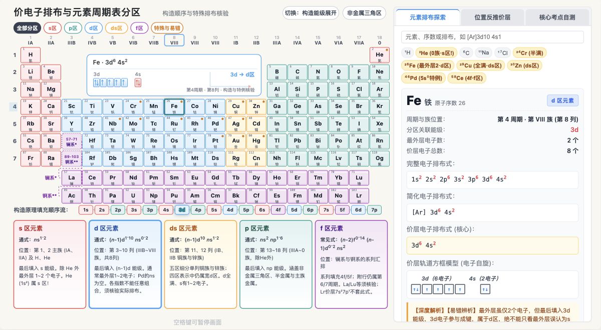Pick the ⁶C quick example chip

click(x=466, y=52)
